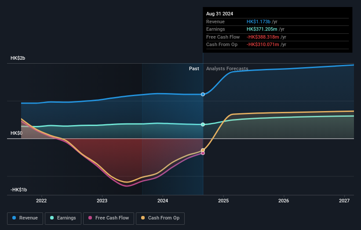361x230 pixels.
Task: Click the Aug 31 2024 tooltip date
Action: click(x=220, y=14)
